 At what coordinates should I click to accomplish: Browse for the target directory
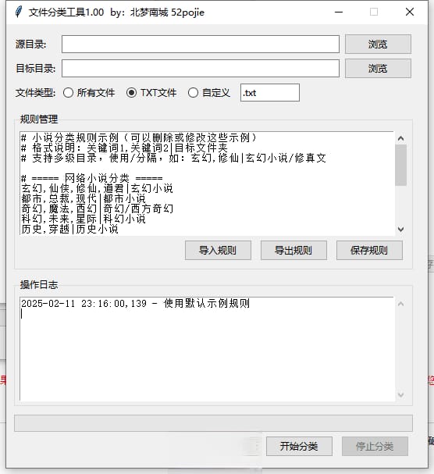(x=378, y=68)
